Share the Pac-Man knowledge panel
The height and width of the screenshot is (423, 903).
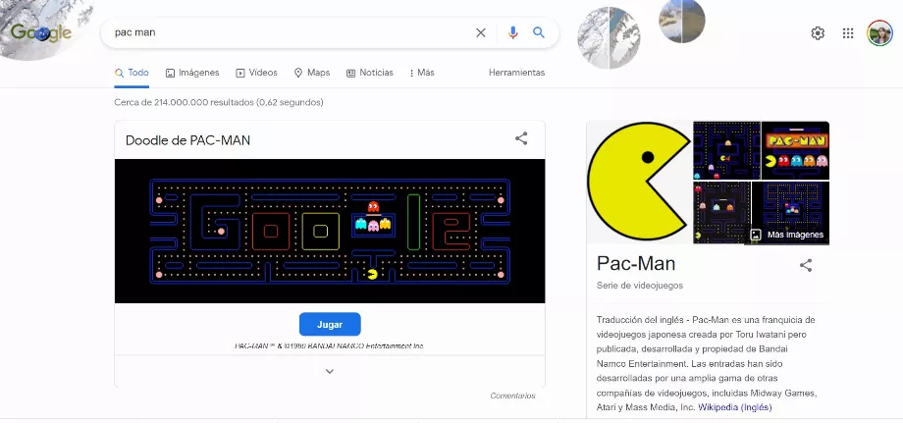pyautogui.click(x=806, y=265)
